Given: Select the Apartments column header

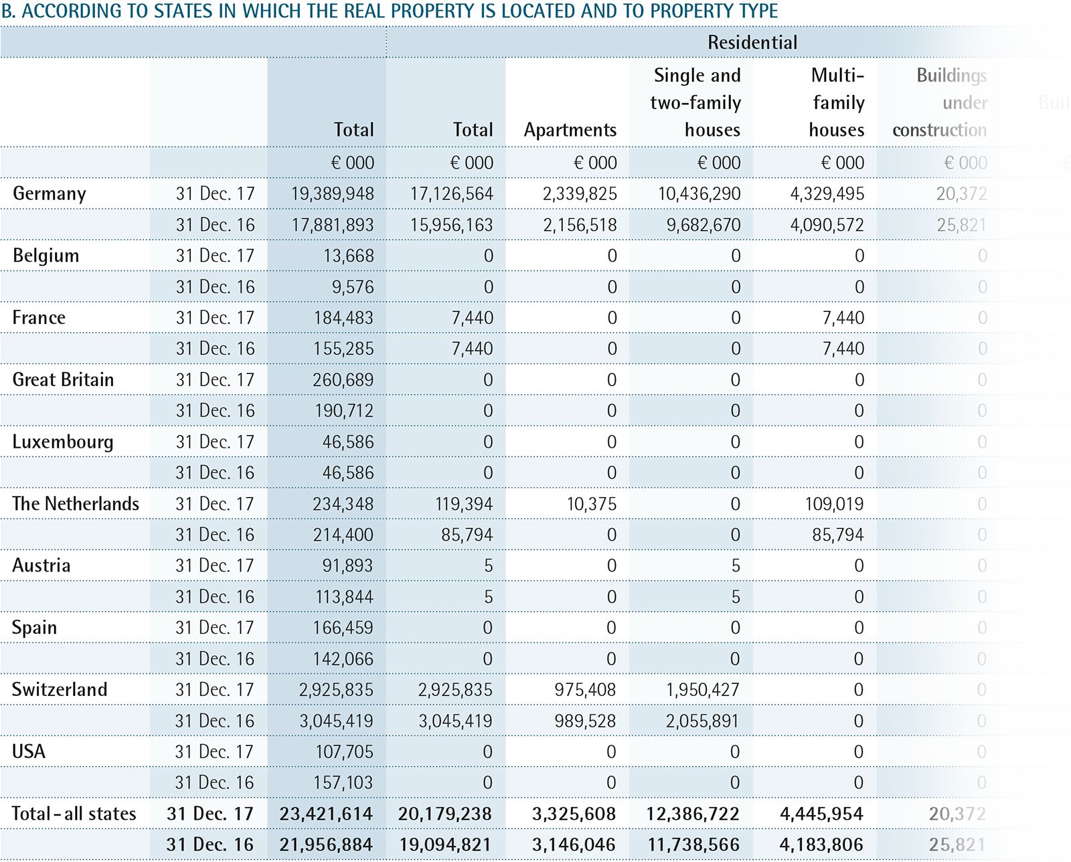Looking at the screenshot, I should pos(570,130).
